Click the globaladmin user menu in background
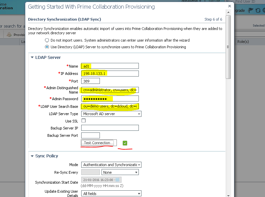This screenshot has height=197, width=265. pyautogui.click(x=191, y=1)
